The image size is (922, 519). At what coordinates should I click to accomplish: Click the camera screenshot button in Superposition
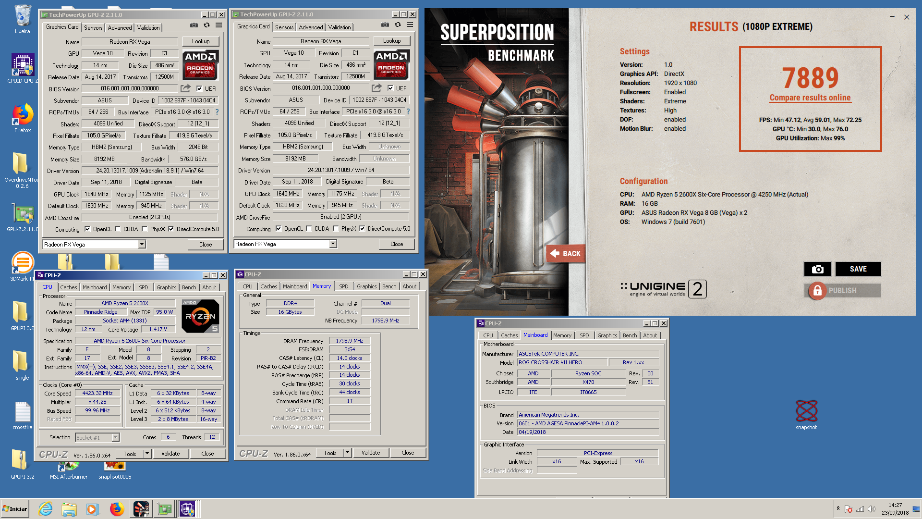817,269
